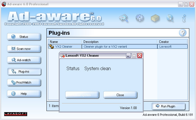Viewport: 196px width, 120px height.
Task: Open Ad-watch from the sidebar
Action: pyautogui.click(x=24, y=60)
